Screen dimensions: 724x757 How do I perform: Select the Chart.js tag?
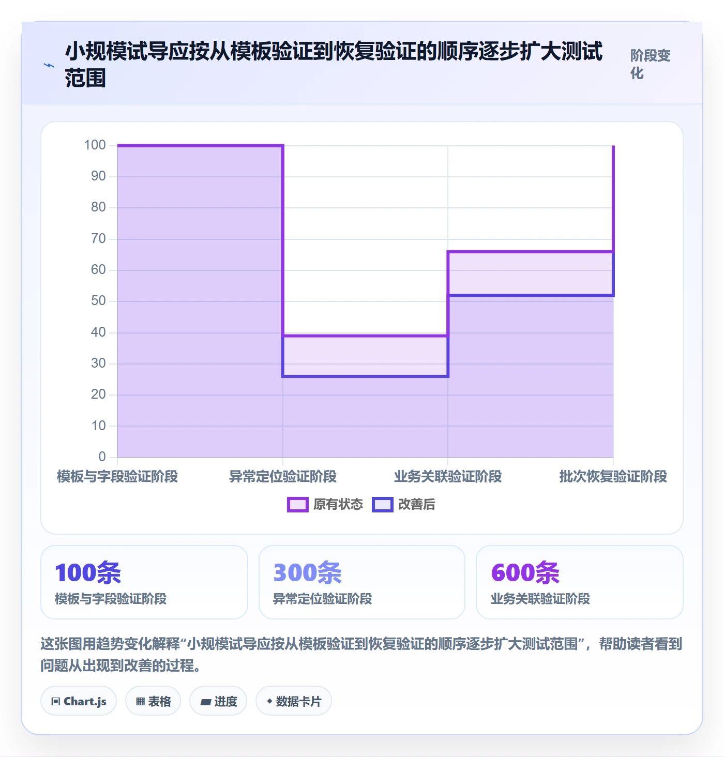coord(79,701)
